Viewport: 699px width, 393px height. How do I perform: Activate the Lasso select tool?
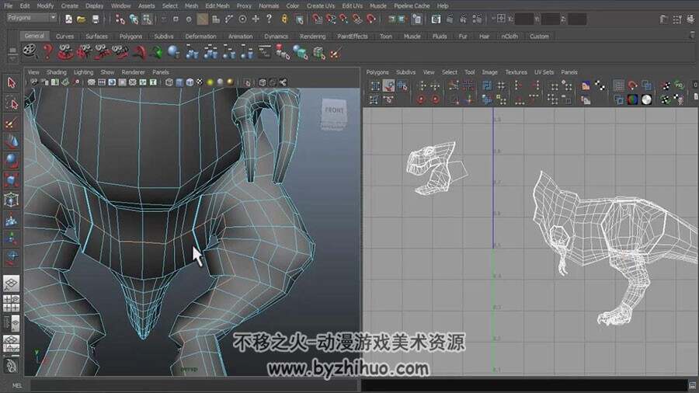pos(12,104)
